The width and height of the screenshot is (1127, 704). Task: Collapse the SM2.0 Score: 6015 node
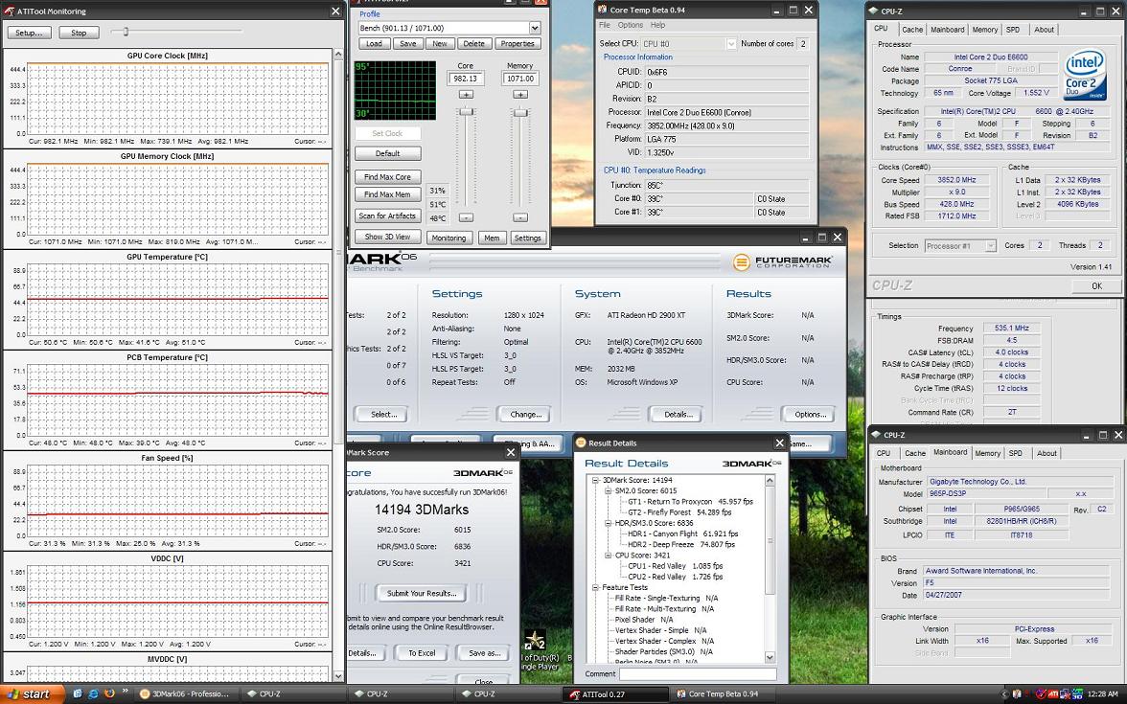click(x=608, y=491)
